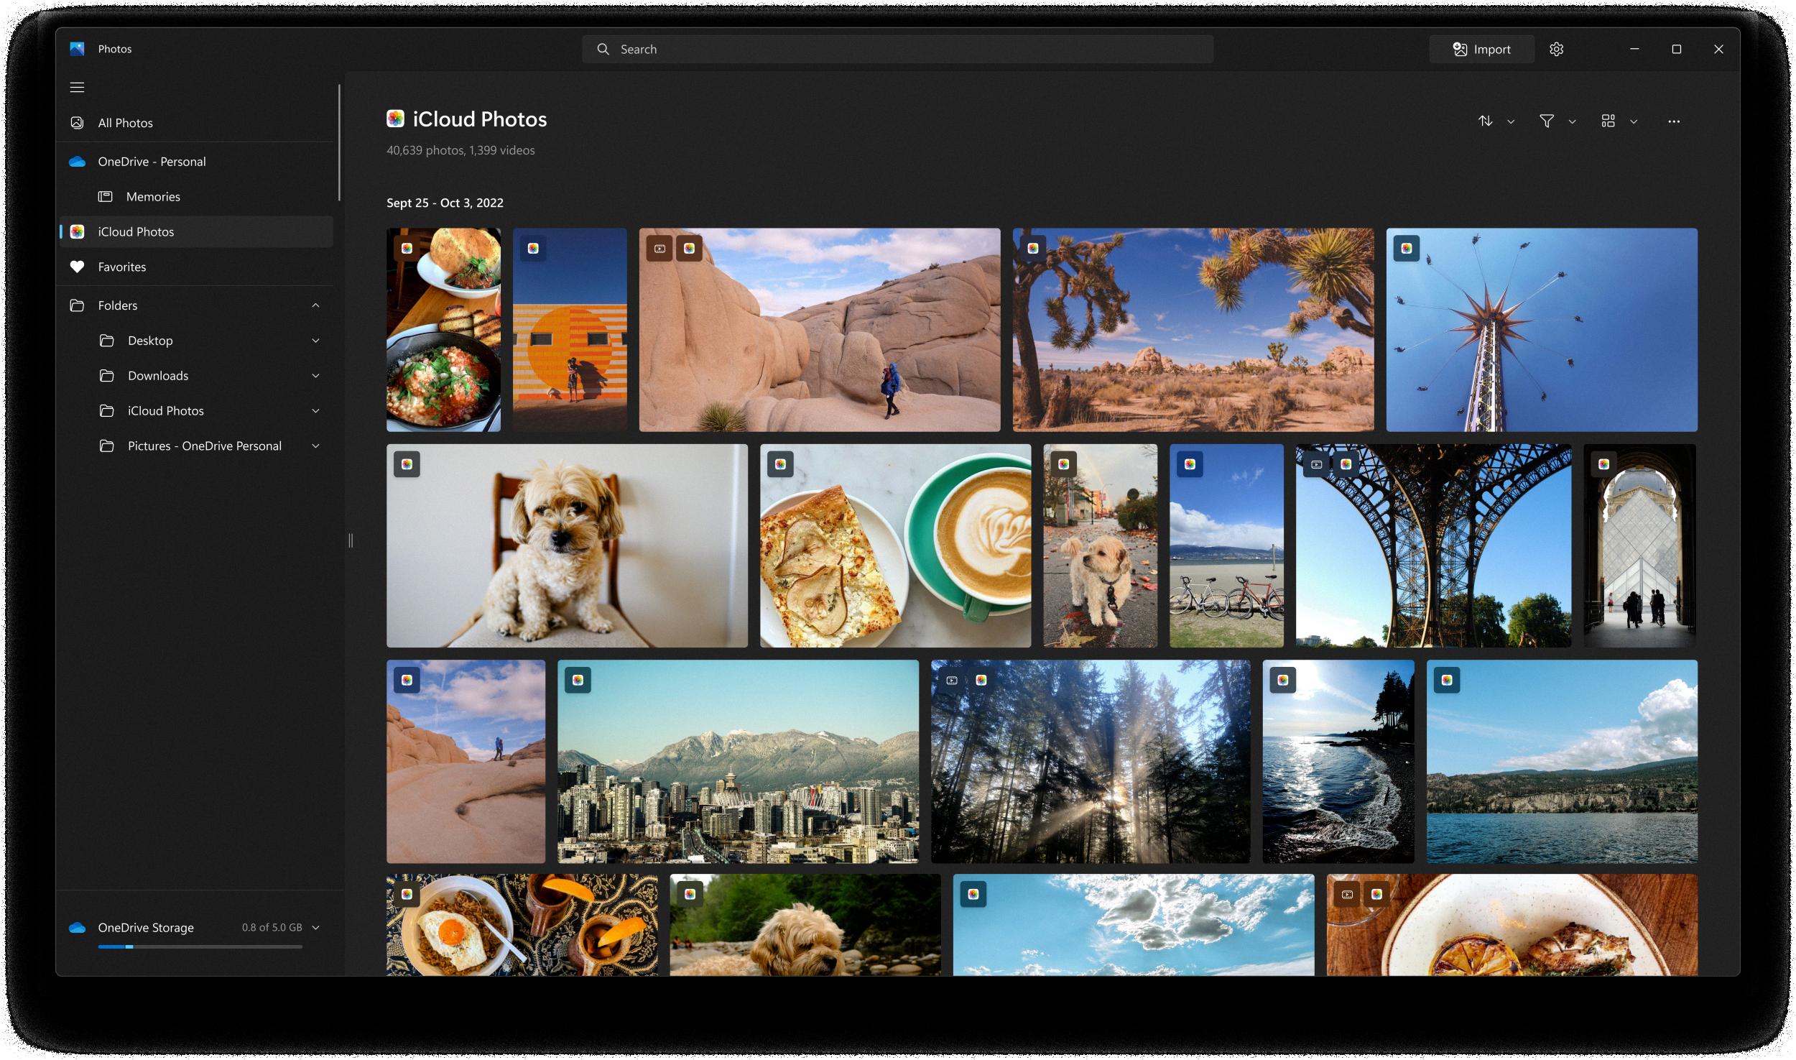This screenshot has width=1796, height=1060.
Task: Click the OneDrive storage usage bar
Action: [200, 947]
